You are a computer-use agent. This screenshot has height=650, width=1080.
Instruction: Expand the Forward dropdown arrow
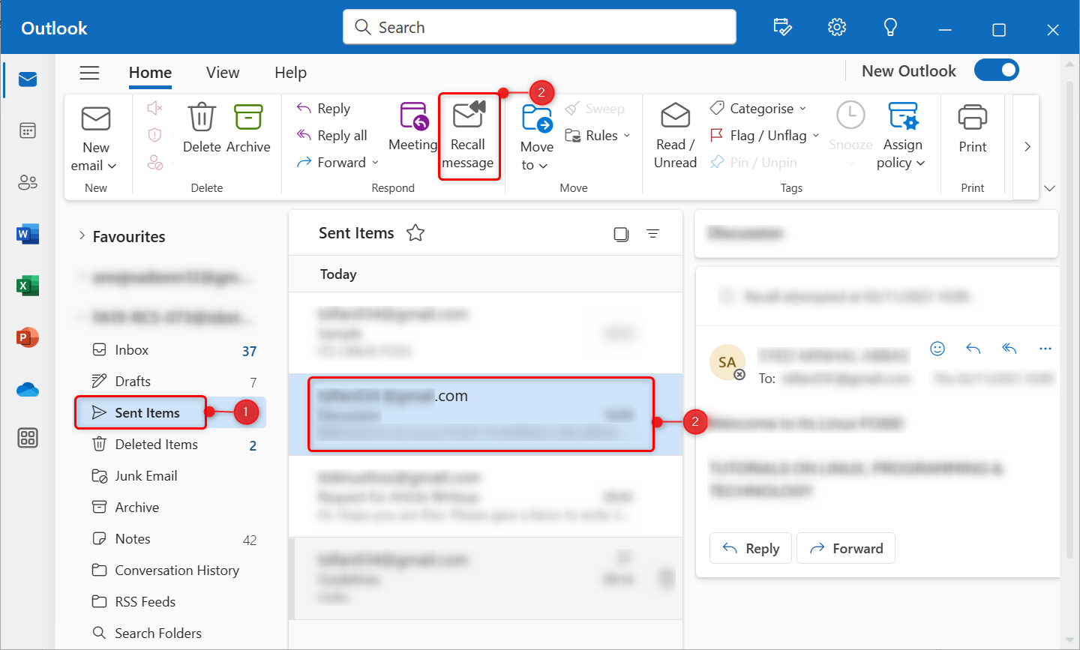coord(376,163)
